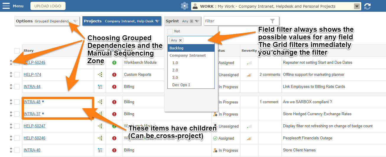Image resolution: width=386 pixels, height=157 pixels.
Task: Click the refresh arrows icon
Action: coord(367,6)
